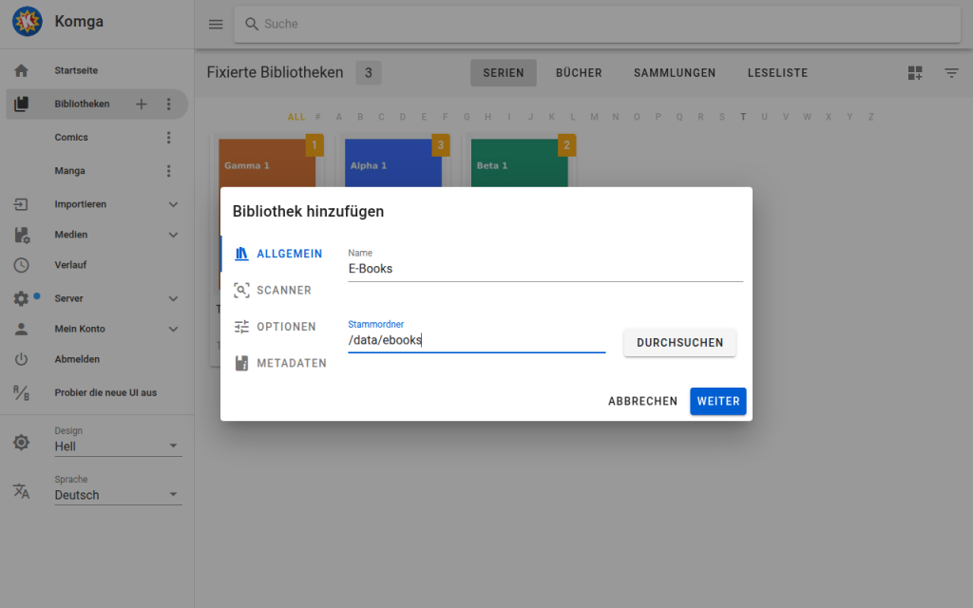The width and height of the screenshot is (973, 608).
Task: Click the Weiter button
Action: click(x=718, y=402)
